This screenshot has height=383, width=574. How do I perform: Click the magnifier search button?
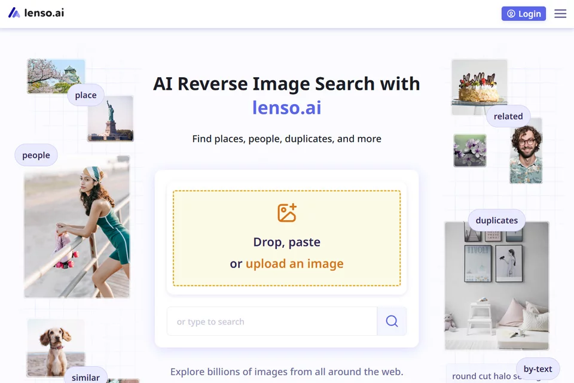[392, 321]
